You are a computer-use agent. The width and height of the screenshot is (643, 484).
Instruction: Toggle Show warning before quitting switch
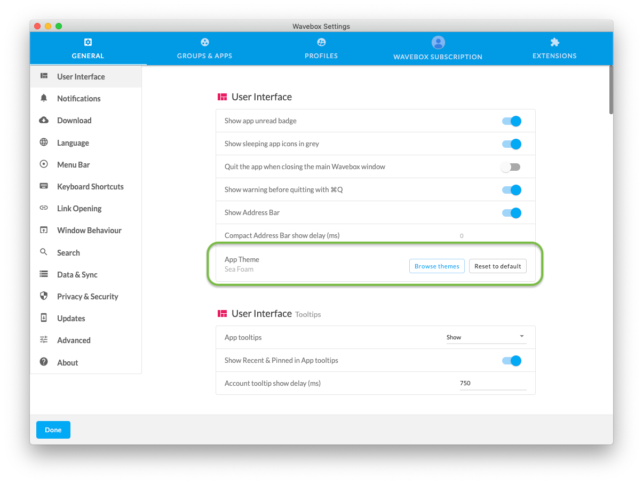pos(512,190)
